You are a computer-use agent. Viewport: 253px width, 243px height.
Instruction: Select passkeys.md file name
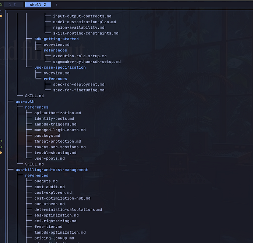pos(47,136)
